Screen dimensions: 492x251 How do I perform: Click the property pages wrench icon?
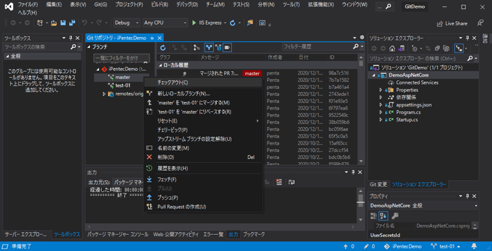tap(395, 216)
